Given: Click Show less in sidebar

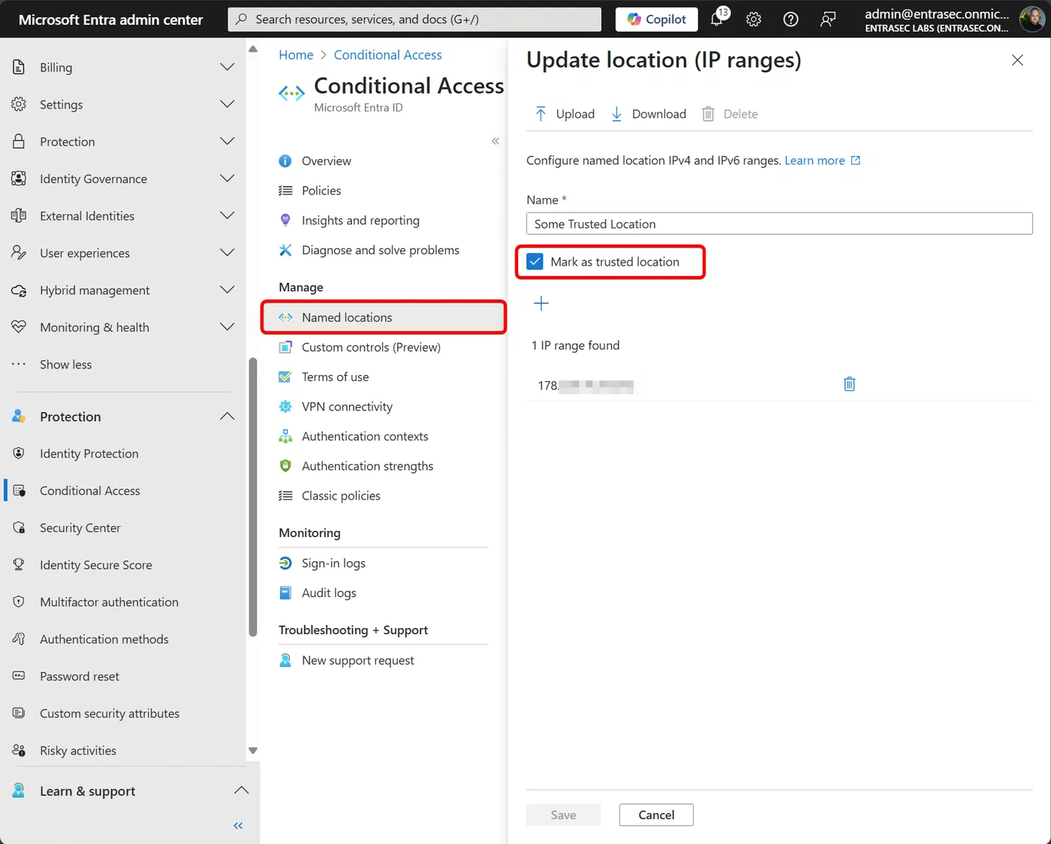Looking at the screenshot, I should click(x=65, y=365).
